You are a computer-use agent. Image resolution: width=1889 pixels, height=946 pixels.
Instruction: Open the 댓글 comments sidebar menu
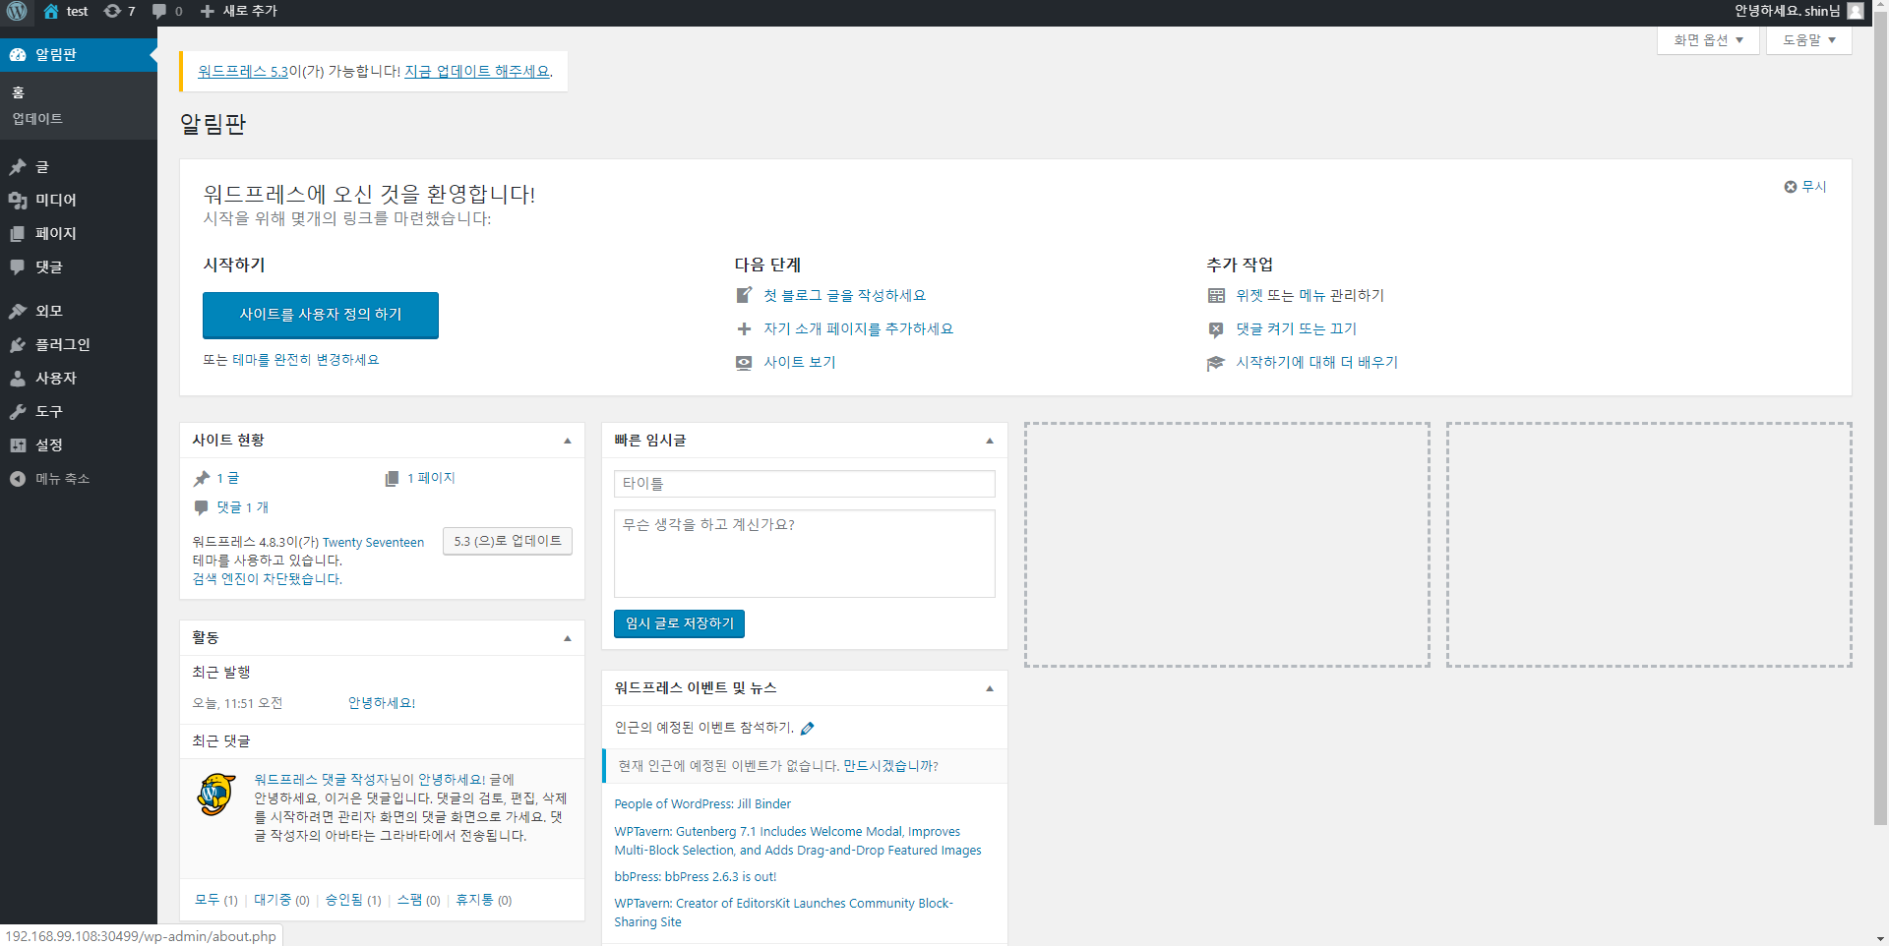point(79,267)
